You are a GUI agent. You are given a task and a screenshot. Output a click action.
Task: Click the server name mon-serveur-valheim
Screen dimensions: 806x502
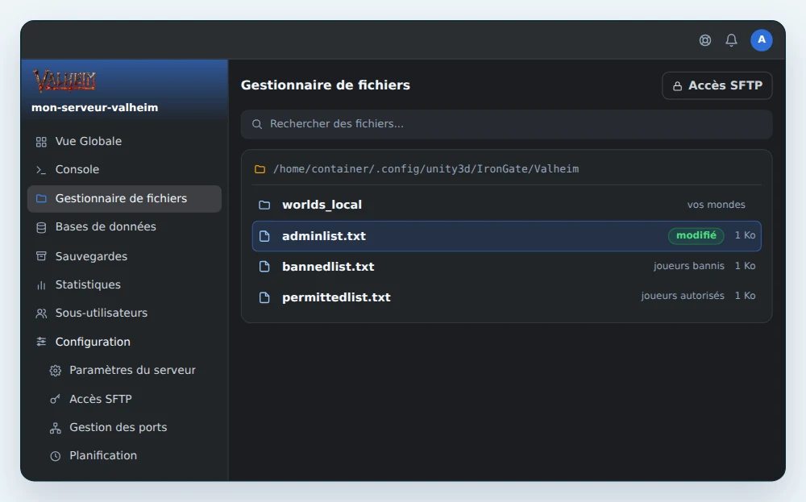click(x=94, y=107)
